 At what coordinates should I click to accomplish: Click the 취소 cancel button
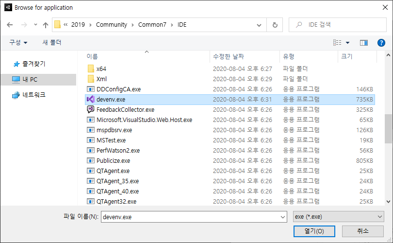(362, 231)
